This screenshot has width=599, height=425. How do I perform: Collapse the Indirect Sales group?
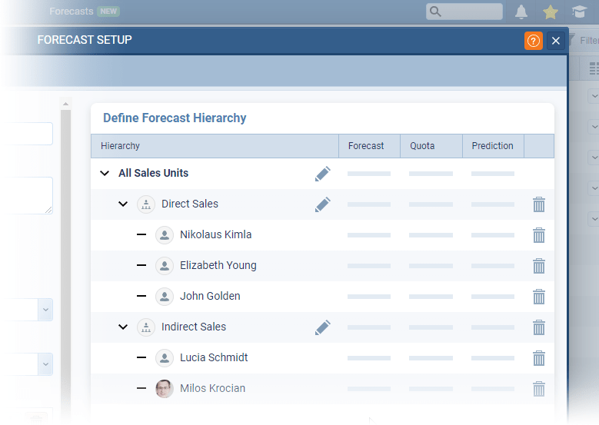click(123, 327)
